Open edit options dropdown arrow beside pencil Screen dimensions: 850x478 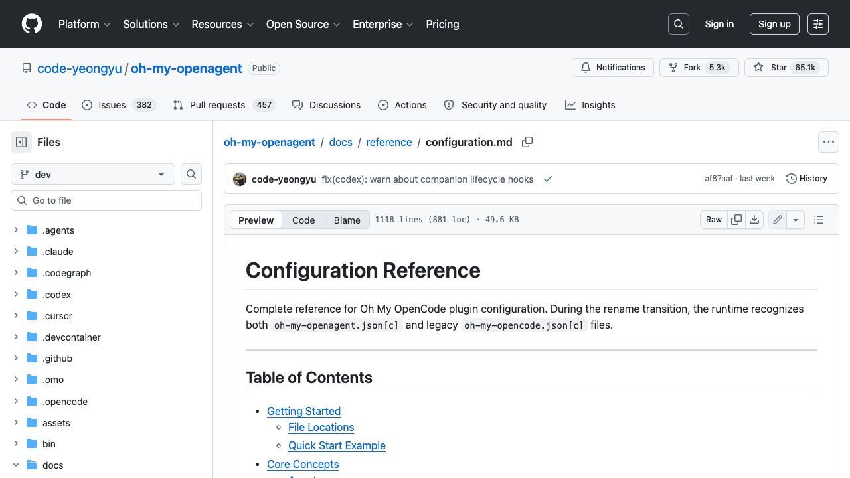(x=796, y=220)
